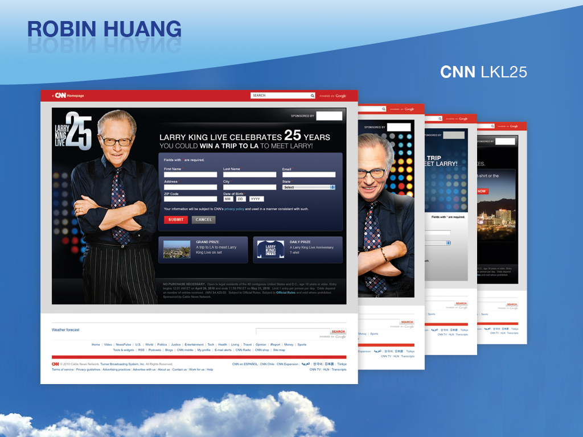Open the CNN Radio link

tap(243, 350)
